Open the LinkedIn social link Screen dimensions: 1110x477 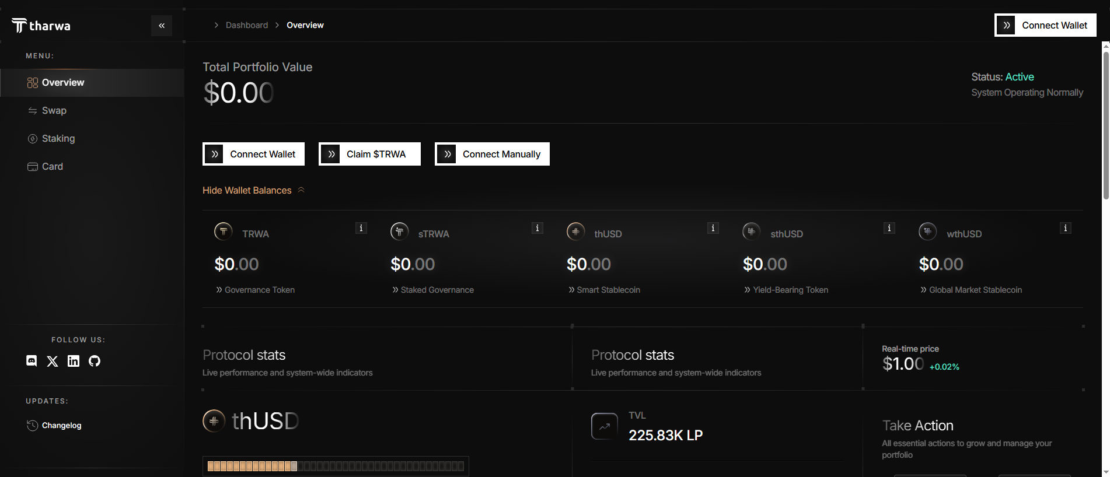74,361
